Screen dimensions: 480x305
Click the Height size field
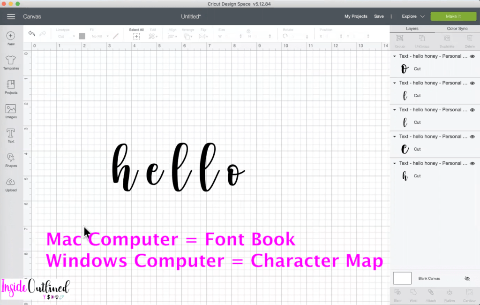tap(262, 37)
